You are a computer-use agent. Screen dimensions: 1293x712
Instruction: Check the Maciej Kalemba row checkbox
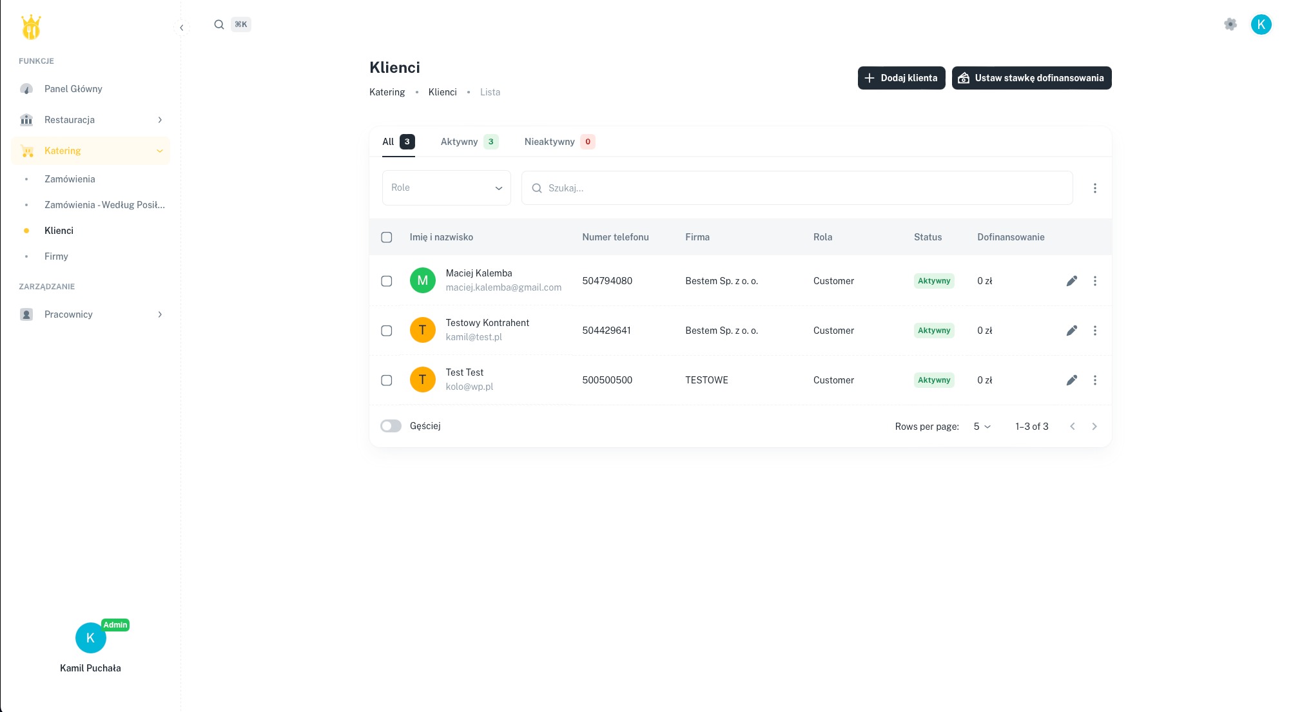(x=387, y=281)
